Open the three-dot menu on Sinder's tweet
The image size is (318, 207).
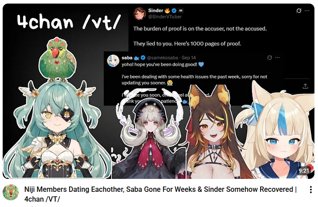[307, 11]
